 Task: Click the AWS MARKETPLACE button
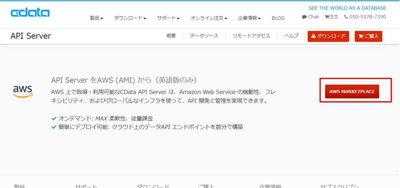pos(352,91)
